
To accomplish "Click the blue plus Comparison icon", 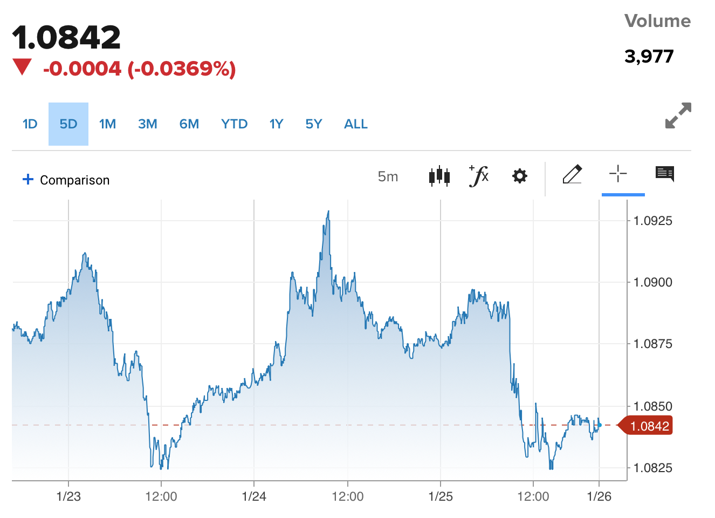I will (x=28, y=179).
